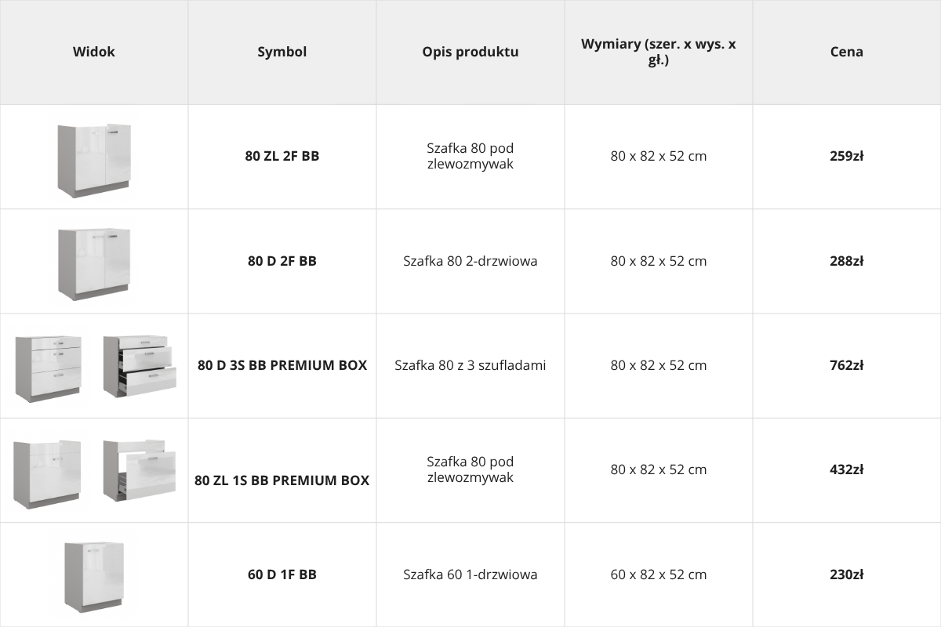Select open-drawer image of 80 D 3S cabinet
941x627 pixels.
(140, 366)
